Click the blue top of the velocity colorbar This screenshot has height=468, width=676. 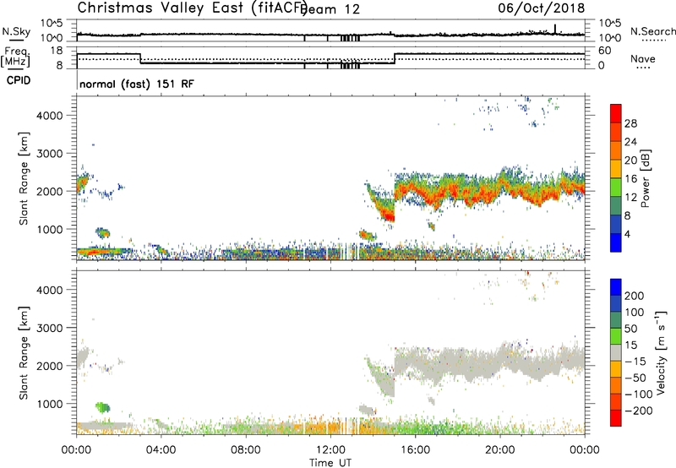pos(616,286)
